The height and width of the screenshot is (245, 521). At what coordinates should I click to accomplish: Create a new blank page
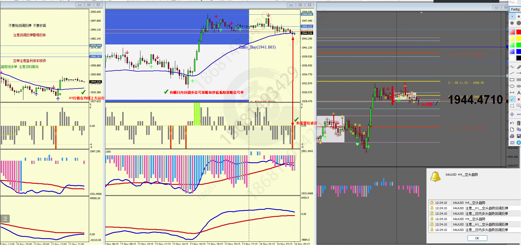click(x=512, y=130)
